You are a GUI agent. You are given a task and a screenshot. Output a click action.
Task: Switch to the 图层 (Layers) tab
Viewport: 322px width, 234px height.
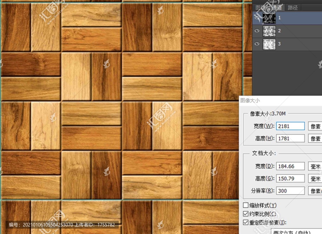[x=260, y=8]
